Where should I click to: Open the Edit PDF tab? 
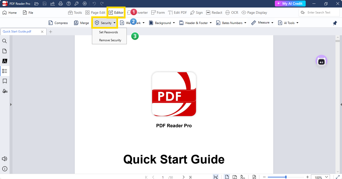coord(177,12)
